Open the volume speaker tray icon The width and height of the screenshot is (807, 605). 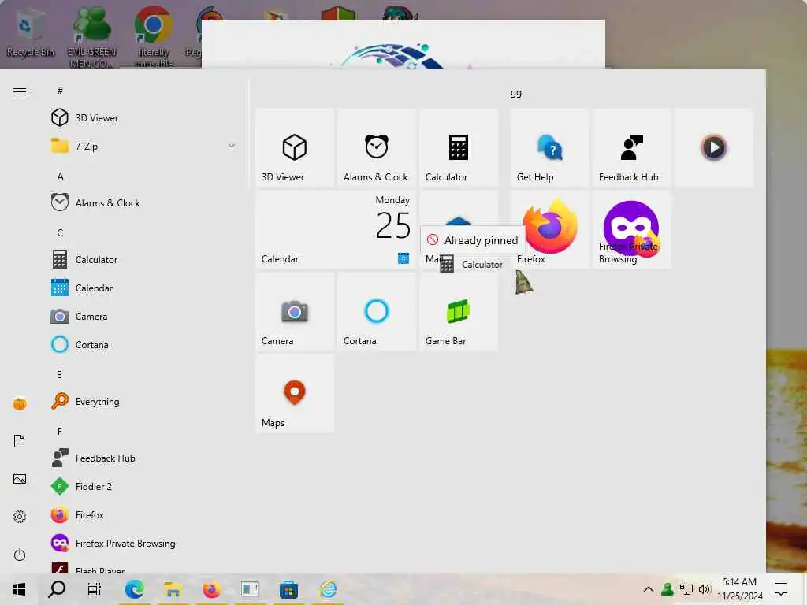click(x=704, y=589)
